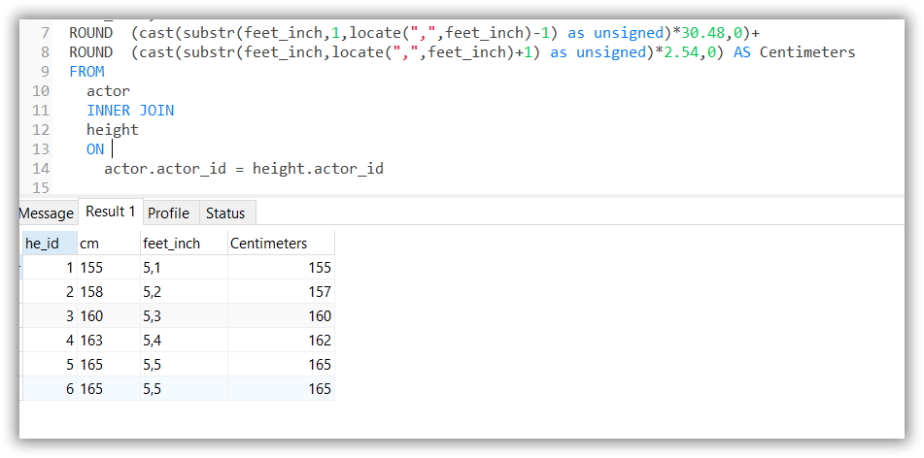Select the Centimeters cell showing 157
The image size is (924, 458).
click(x=280, y=292)
